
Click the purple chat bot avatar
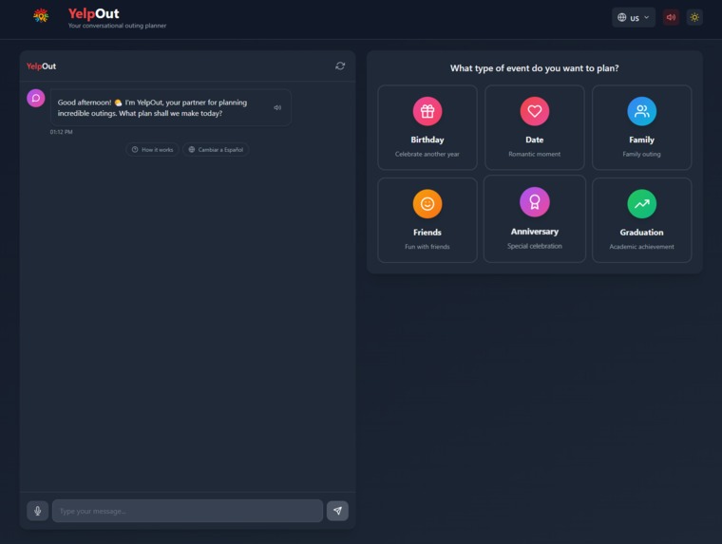[x=36, y=98]
